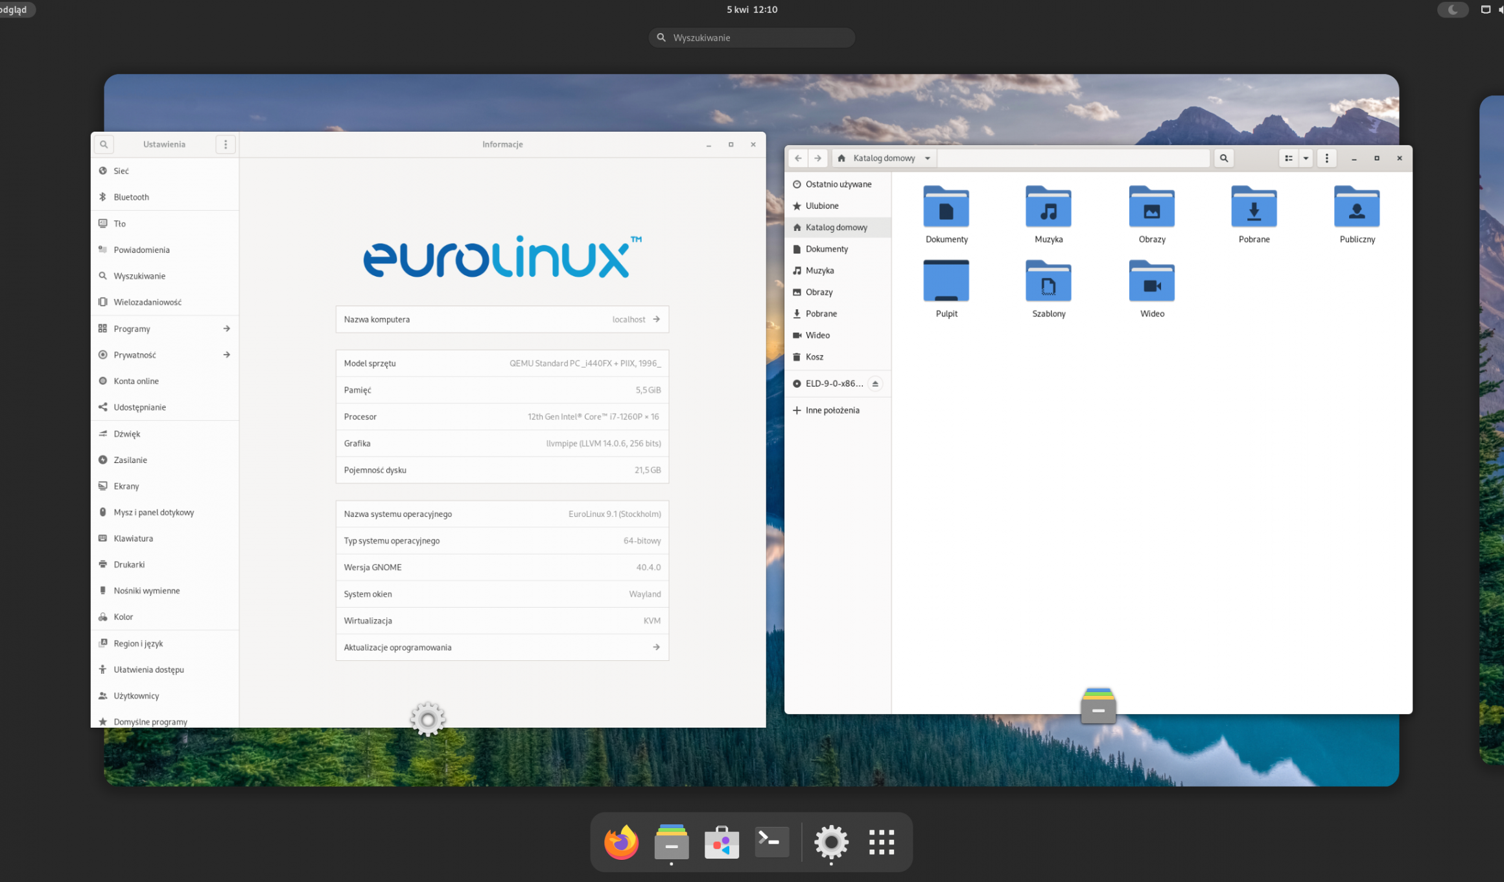Eject the ELD-9-0-x86 disc
The width and height of the screenshot is (1504, 882).
click(x=875, y=383)
